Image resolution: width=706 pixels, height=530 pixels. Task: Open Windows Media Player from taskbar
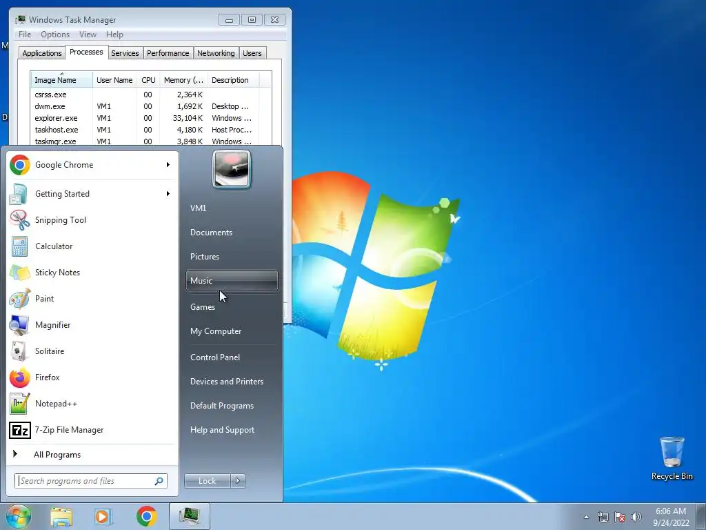(103, 516)
